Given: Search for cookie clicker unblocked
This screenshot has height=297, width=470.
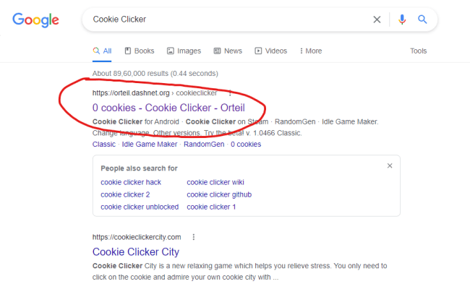Looking at the screenshot, I should click(x=140, y=207).
